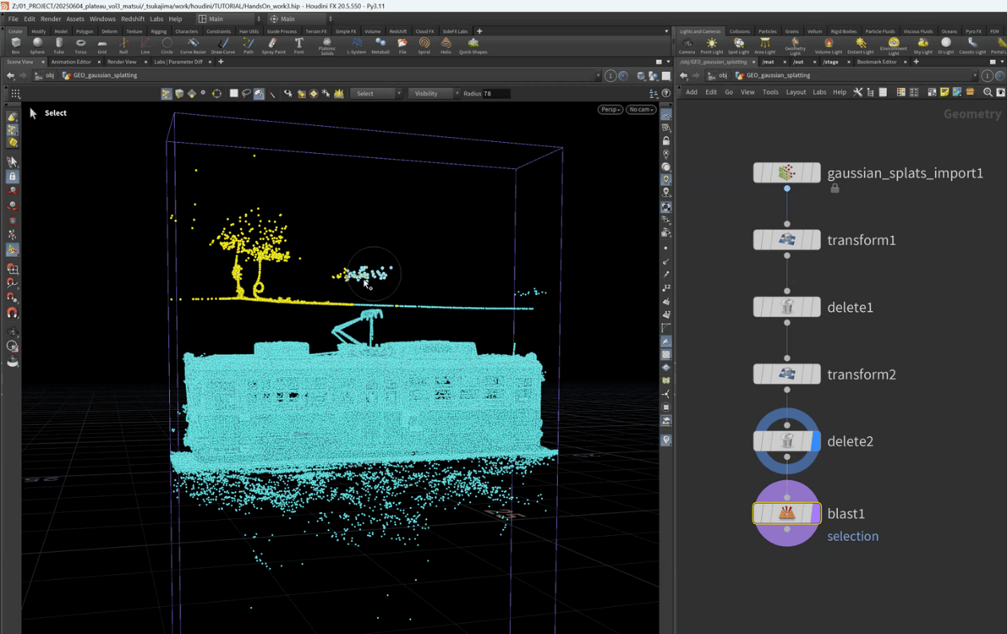Switch to the Animation Editor tab

(71, 61)
